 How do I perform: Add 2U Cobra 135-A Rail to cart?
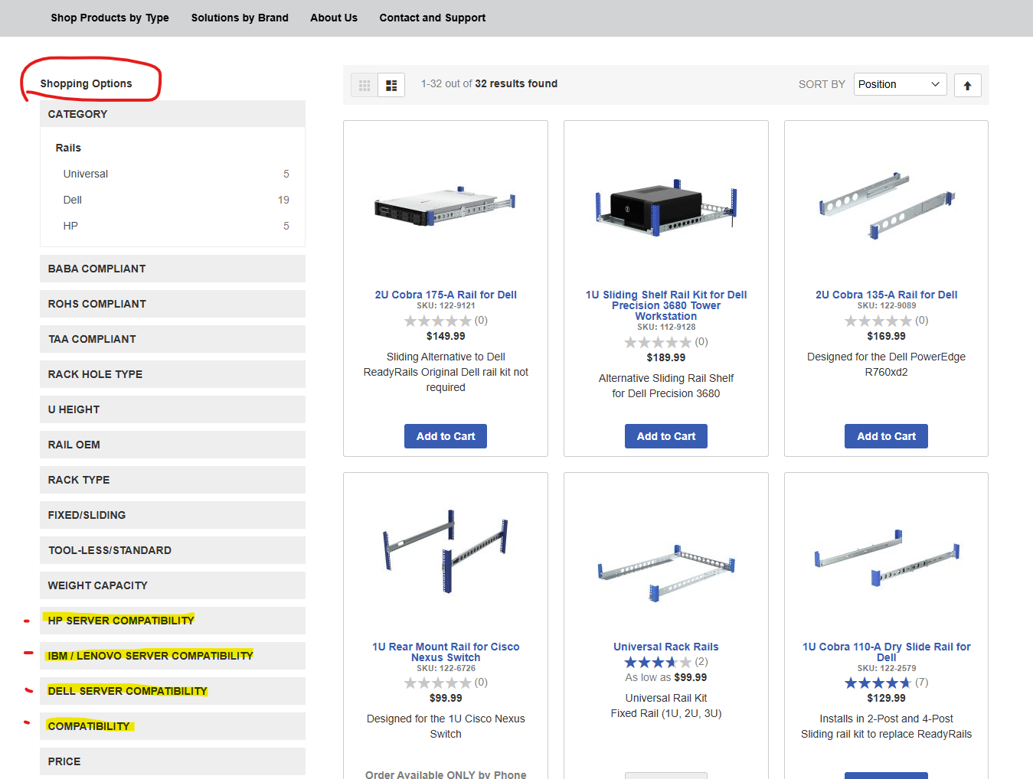887,436
